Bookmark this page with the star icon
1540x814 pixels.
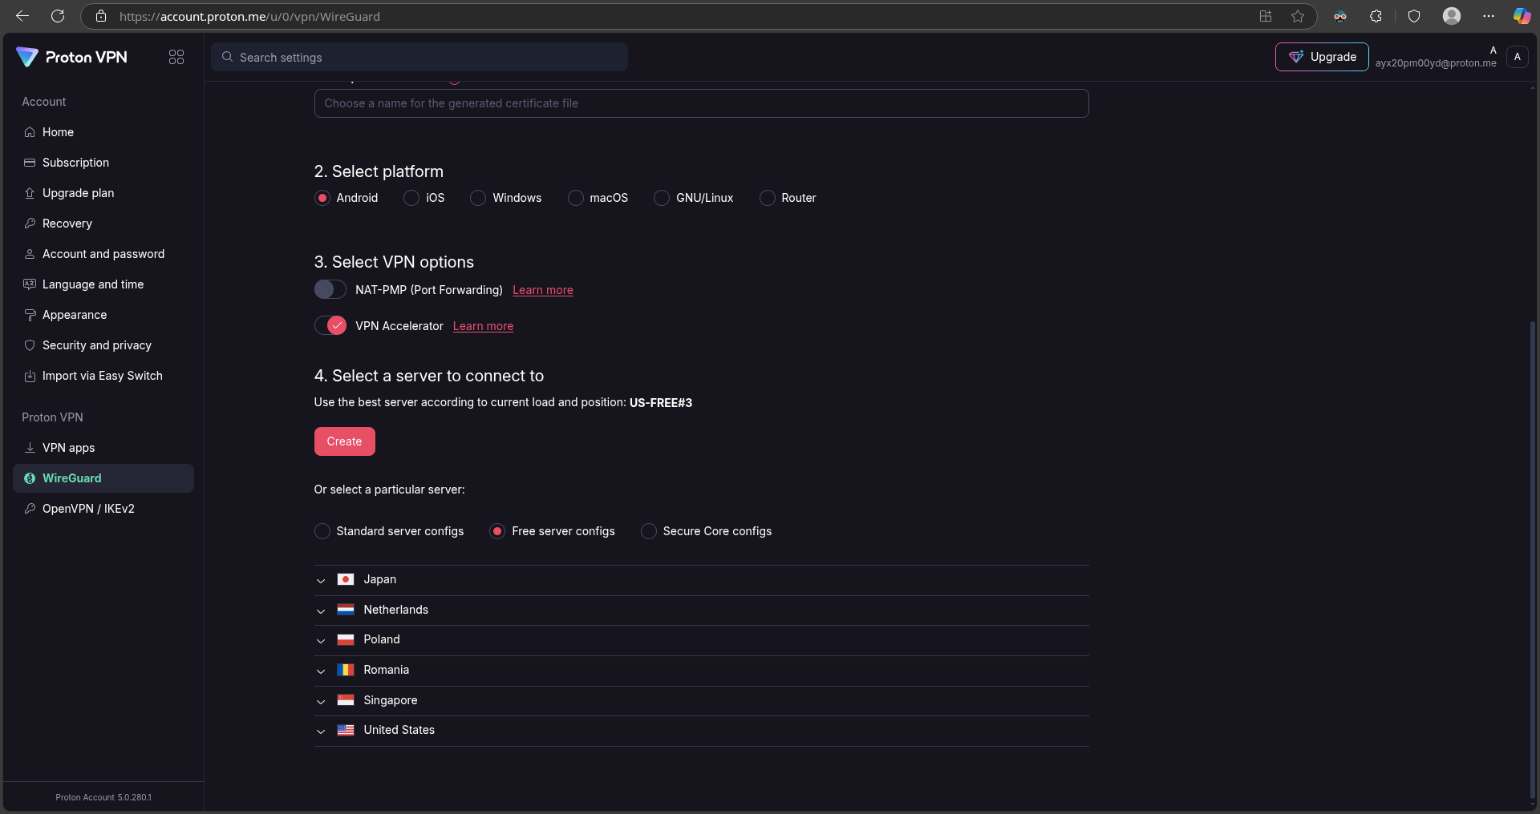(1298, 16)
